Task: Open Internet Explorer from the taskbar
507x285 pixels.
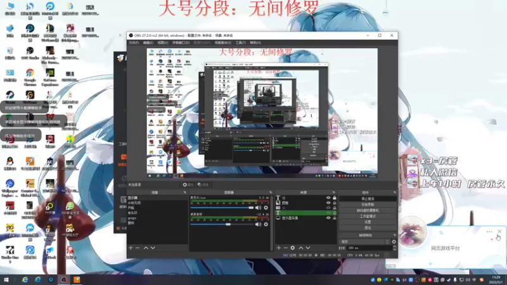Action: point(25,280)
